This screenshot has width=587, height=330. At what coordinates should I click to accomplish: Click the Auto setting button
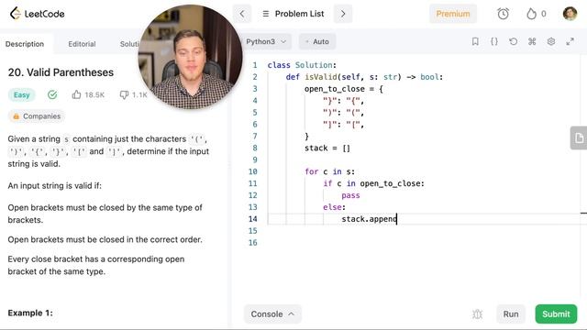point(317,41)
